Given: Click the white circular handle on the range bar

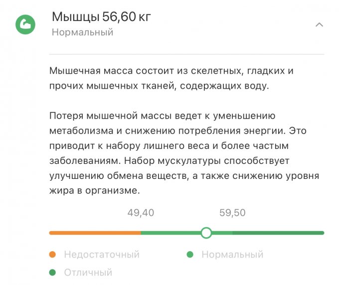Looking at the screenshot, I should (206, 233).
